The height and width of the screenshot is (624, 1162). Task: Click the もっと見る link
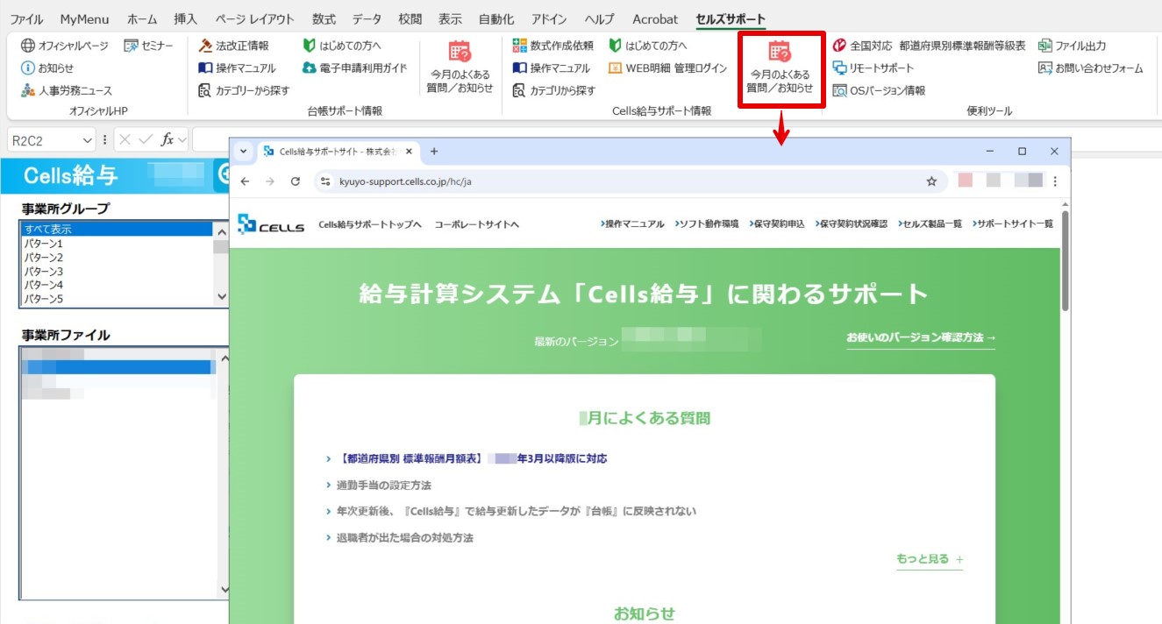pyautogui.click(x=929, y=559)
